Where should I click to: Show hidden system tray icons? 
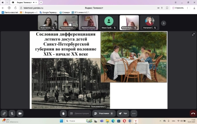pyautogui.click(x=160, y=121)
